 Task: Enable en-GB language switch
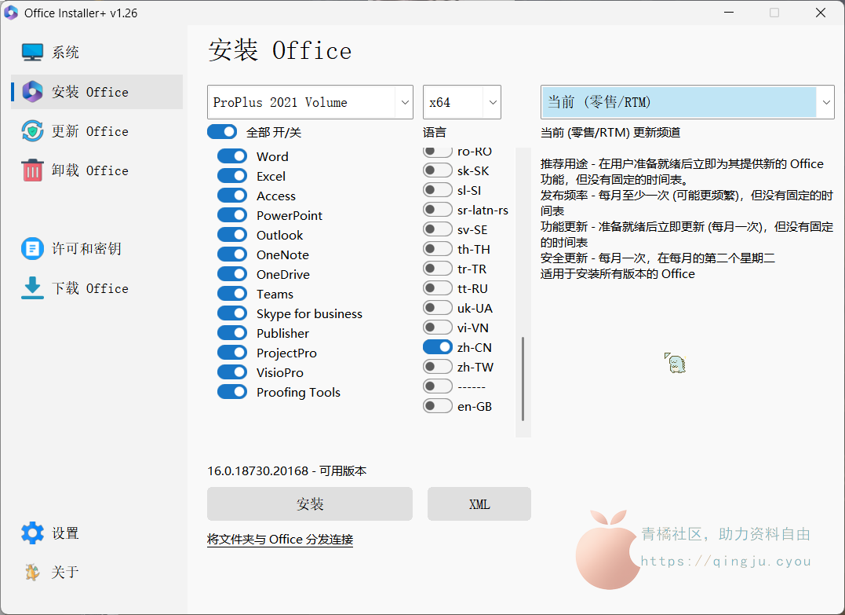438,406
